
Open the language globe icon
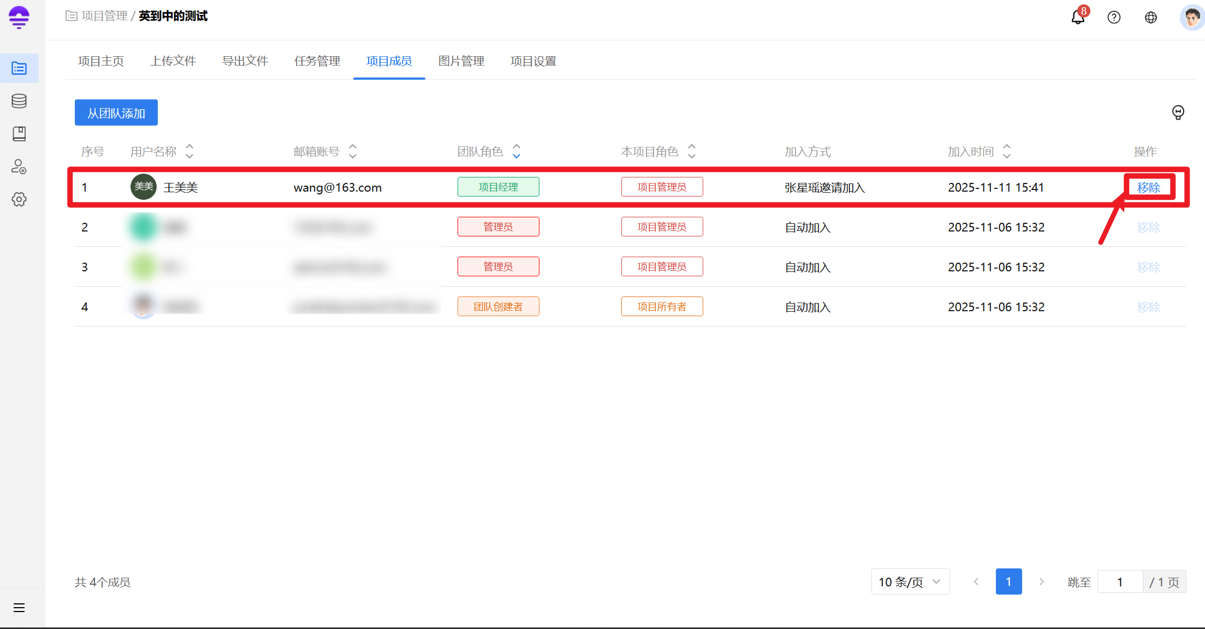(x=1150, y=17)
